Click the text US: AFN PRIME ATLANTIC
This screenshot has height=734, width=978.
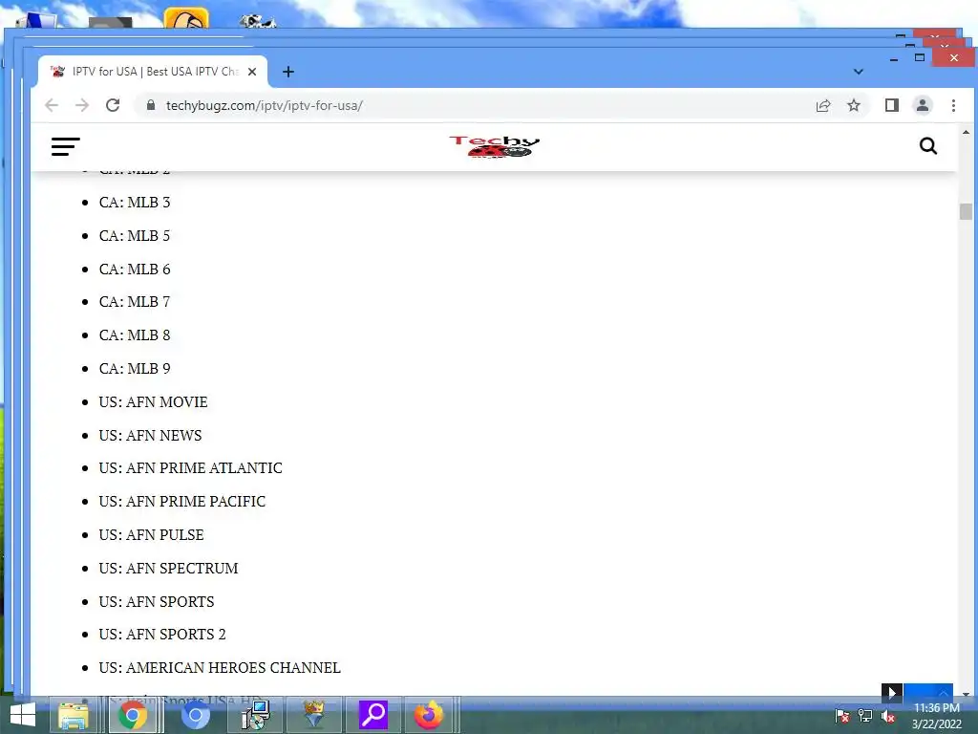[x=191, y=468]
